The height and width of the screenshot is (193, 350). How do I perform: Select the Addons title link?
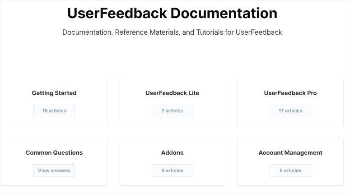pos(172,153)
